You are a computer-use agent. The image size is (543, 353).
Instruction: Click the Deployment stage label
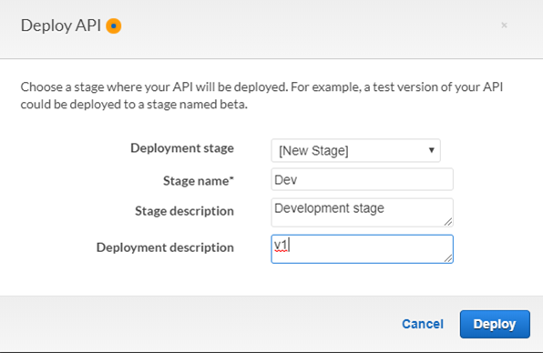(x=182, y=148)
